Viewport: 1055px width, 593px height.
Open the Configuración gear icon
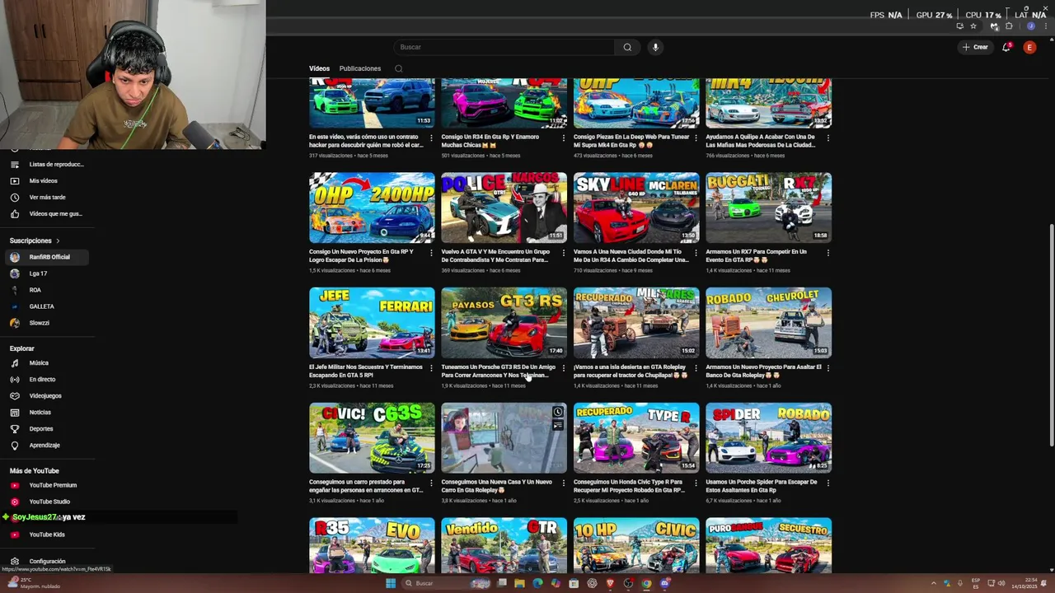tap(14, 562)
